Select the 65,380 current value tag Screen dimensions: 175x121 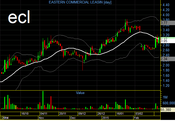(x=168, y=110)
